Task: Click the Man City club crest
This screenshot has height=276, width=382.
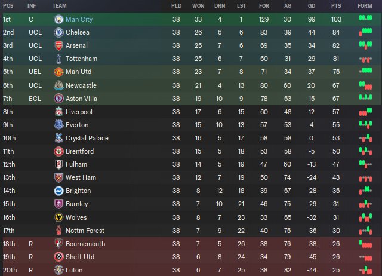Action: pyautogui.click(x=58, y=19)
